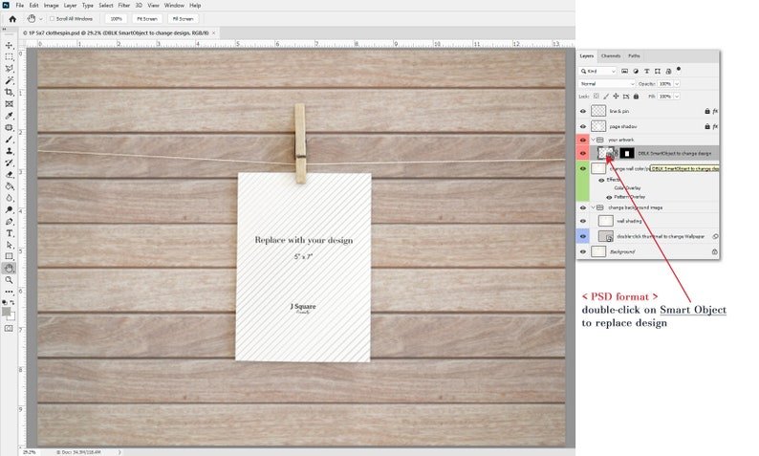Collapse the 'change background image' group
Viewport: 759px width, 456px height.
point(593,207)
